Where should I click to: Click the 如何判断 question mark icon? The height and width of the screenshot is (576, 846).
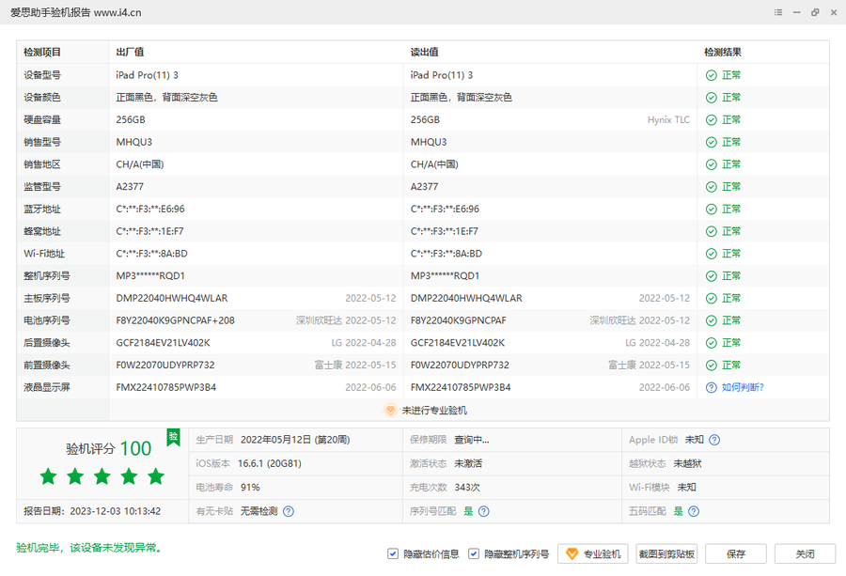coord(712,387)
